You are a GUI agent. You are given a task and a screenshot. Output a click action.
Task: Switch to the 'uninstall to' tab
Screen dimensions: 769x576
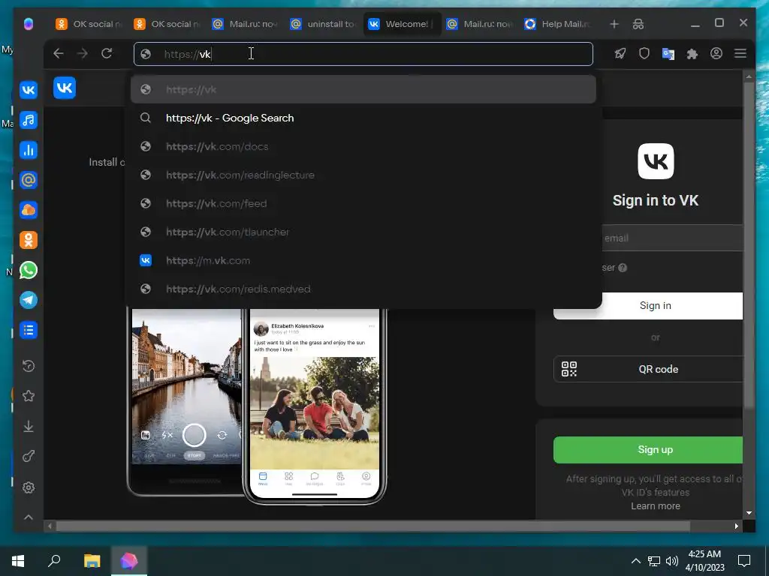[x=323, y=24]
